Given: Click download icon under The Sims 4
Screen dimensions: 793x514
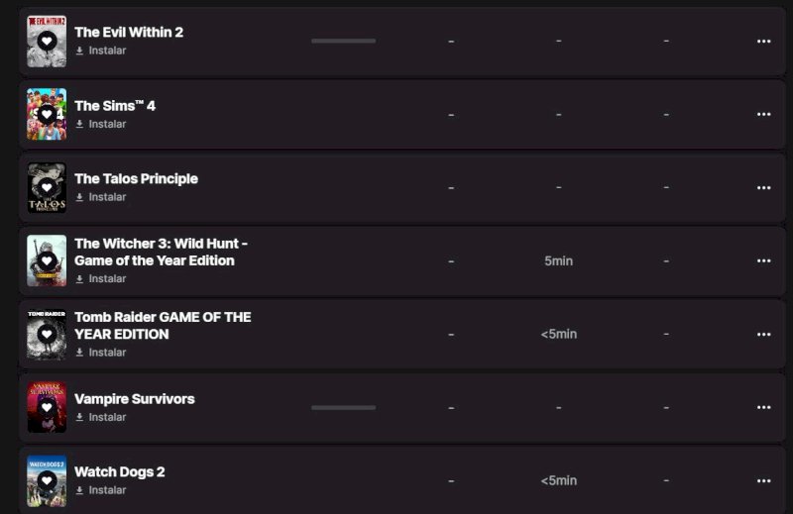Looking at the screenshot, I should point(79,125).
